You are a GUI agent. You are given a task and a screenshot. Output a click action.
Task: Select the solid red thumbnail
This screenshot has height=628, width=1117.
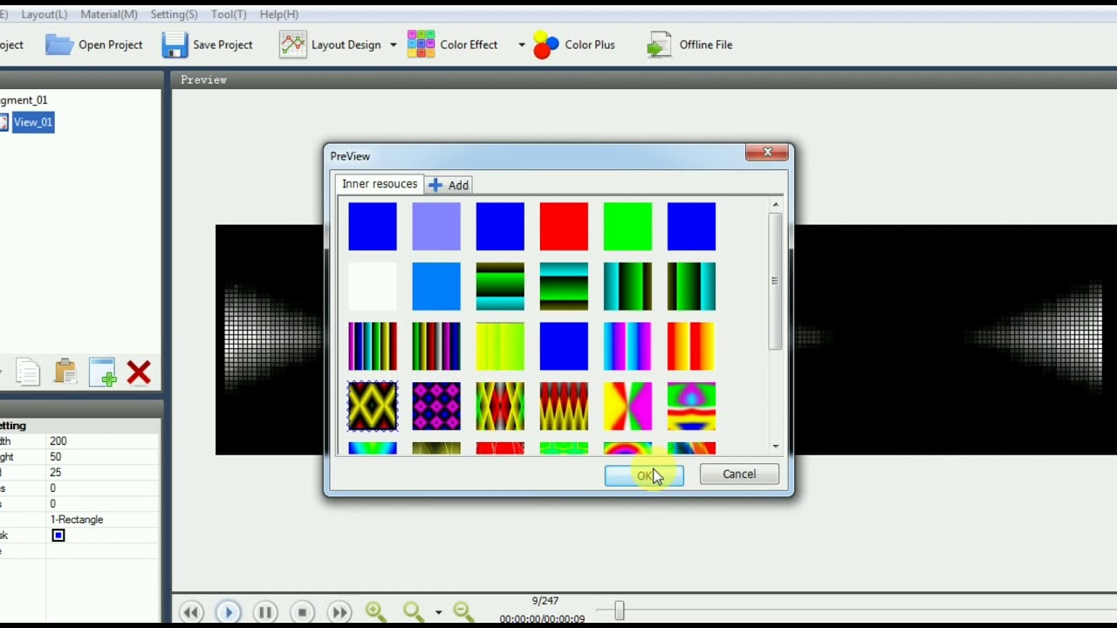[x=564, y=226]
